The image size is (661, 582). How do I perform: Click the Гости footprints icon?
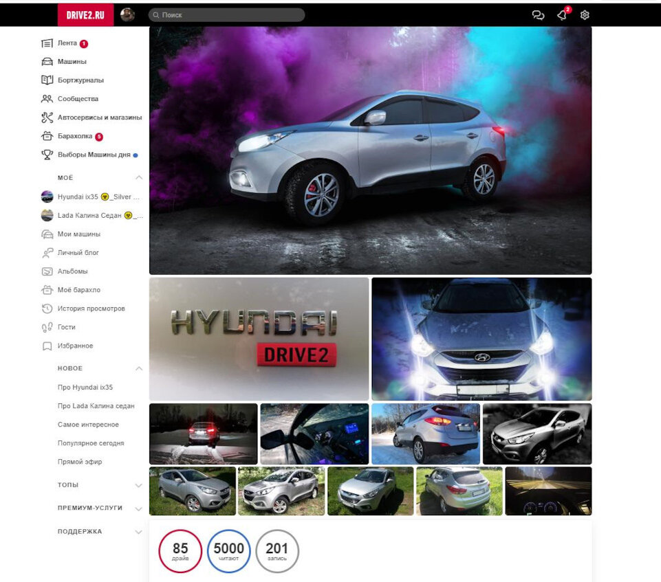point(47,327)
